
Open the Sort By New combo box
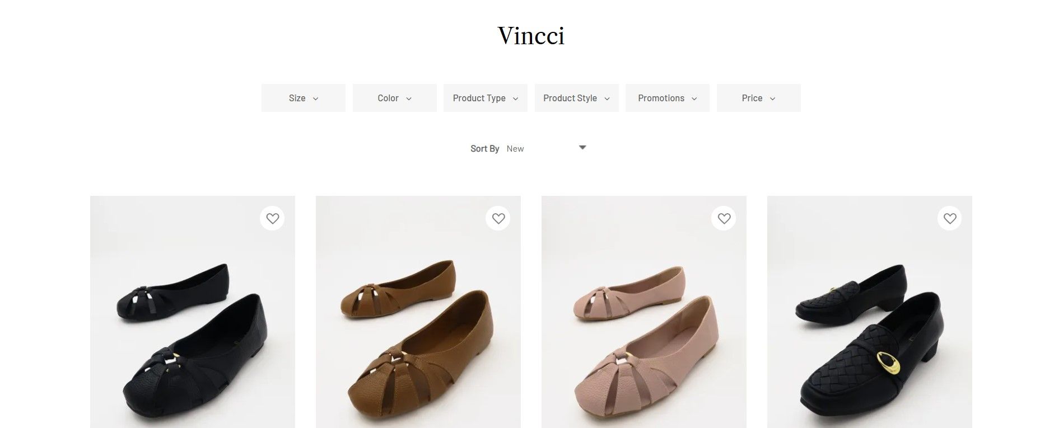(x=546, y=148)
